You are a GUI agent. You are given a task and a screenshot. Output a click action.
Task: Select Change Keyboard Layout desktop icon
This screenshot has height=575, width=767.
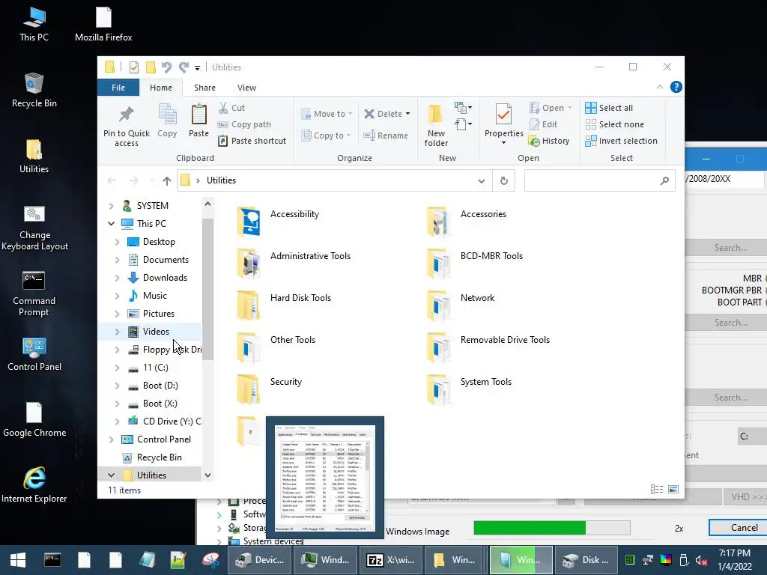[x=34, y=228]
